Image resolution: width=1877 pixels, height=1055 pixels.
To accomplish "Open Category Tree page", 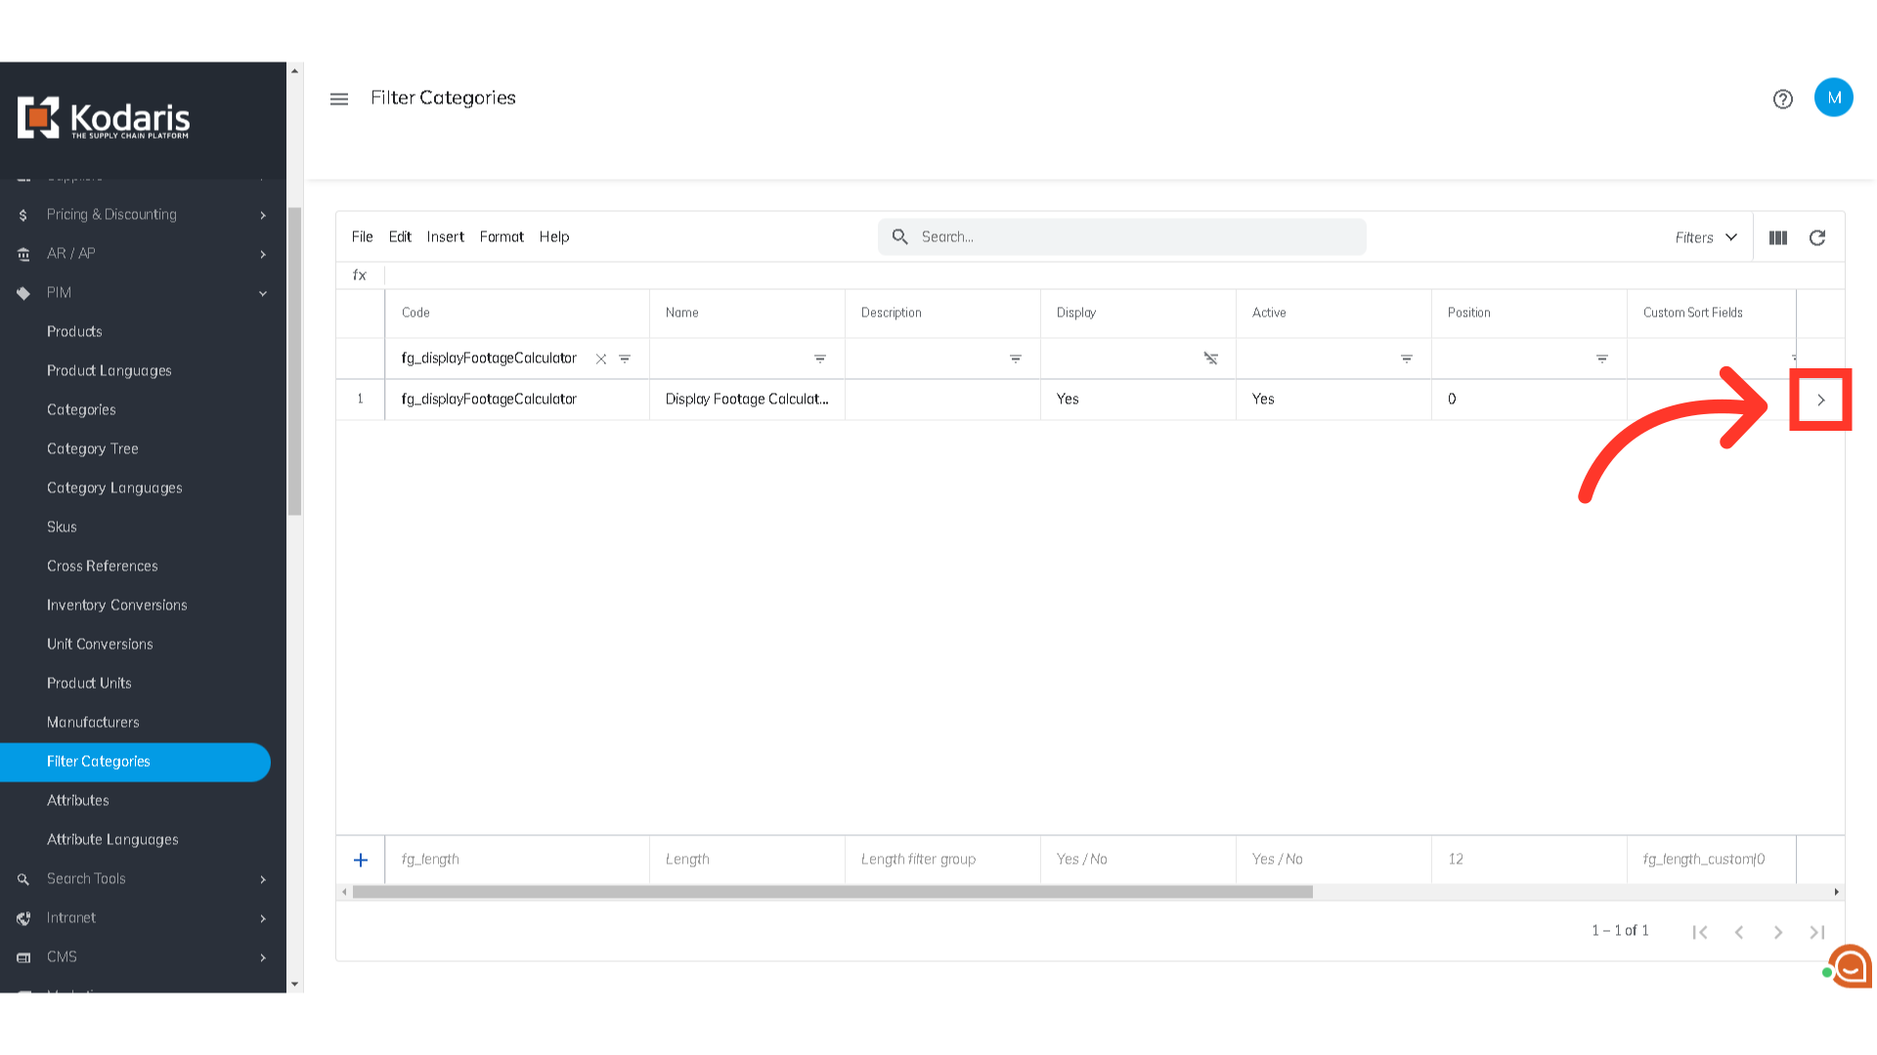I will coord(93,448).
